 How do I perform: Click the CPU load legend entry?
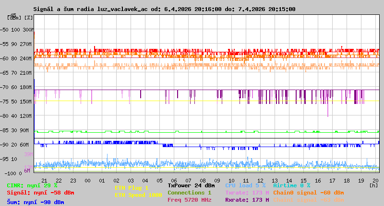tap(245, 185)
